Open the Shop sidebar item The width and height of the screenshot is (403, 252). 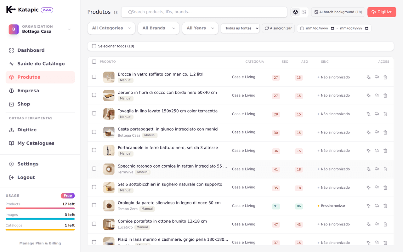[x=40, y=104]
